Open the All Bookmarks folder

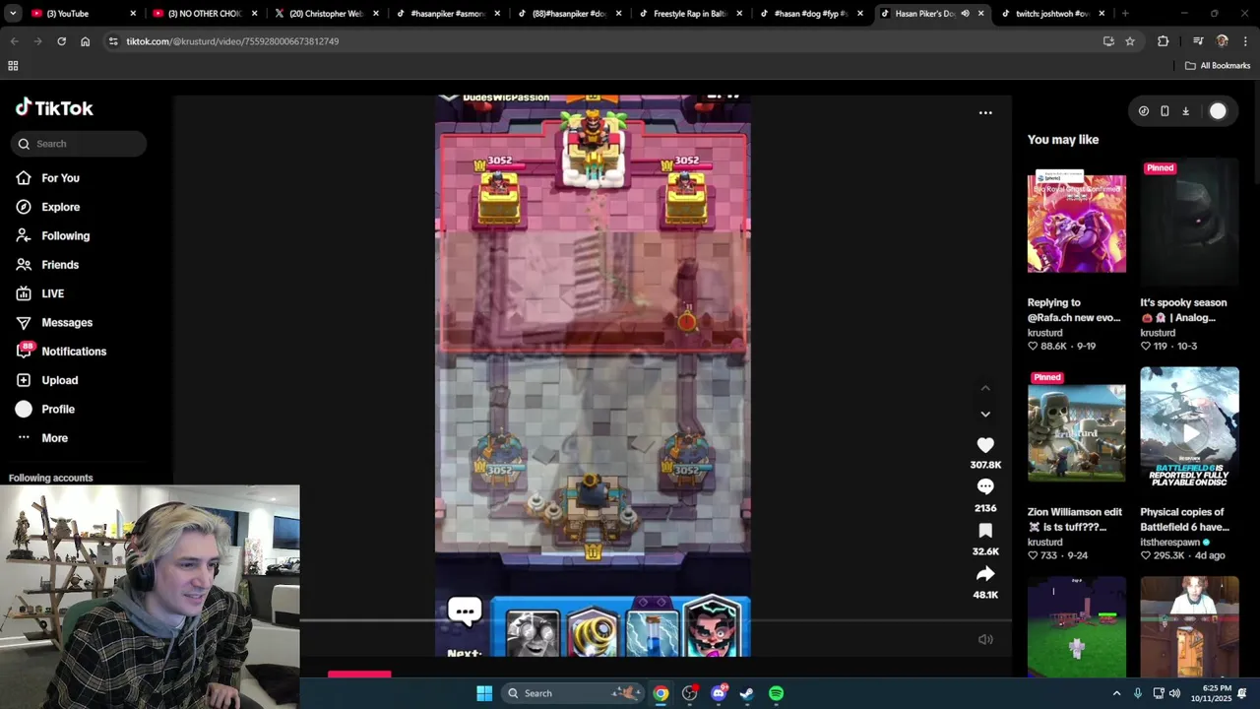(1218, 66)
